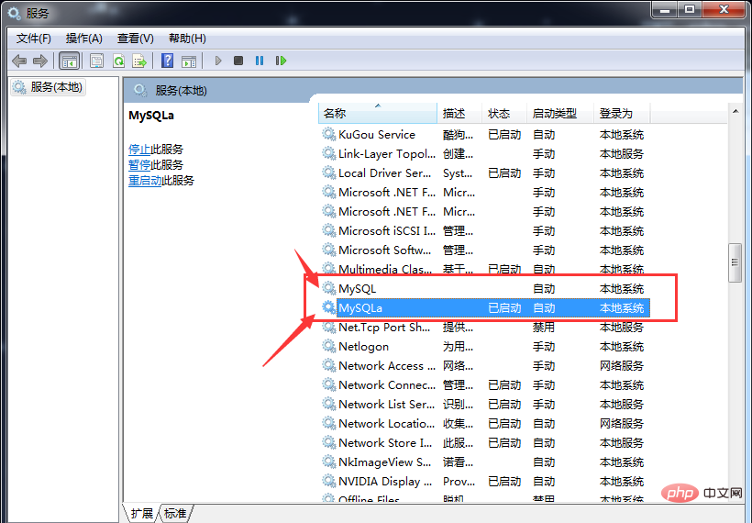
Task: Click the Start Service play icon
Action: tap(218, 61)
